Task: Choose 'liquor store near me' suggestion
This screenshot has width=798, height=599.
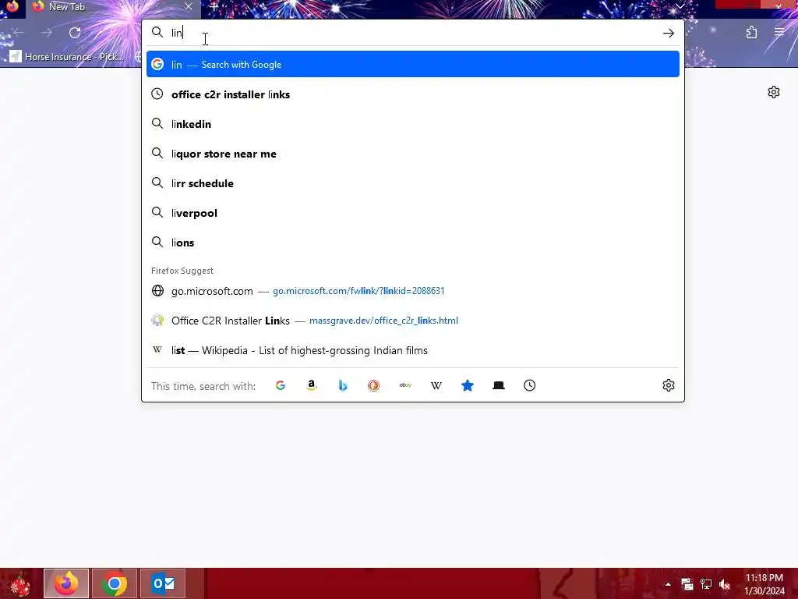Action: [413, 154]
